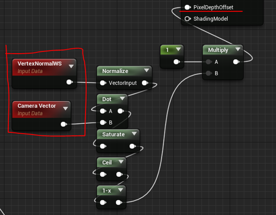Collapse the Dot node arrow
Viewport: 276px width, 215px height.
click(x=122, y=99)
